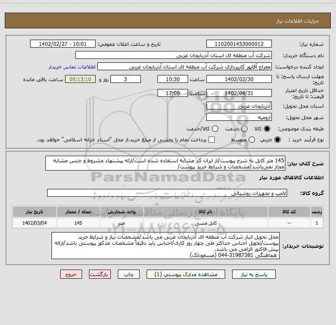This screenshot has width=336, height=325.
Task: Click the response deadline date 1402/02/30
Action: click(239, 79)
